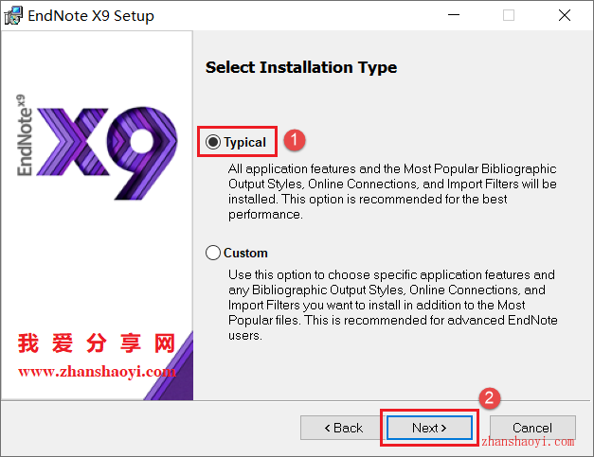Image resolution: width=594 pixels, height=457 pixels.
Task: Click the red circle badge numbered 1
Action: 295,140
